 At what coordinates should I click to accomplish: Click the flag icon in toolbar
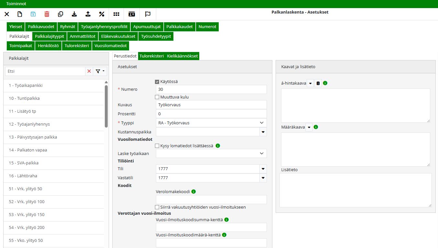148,14
